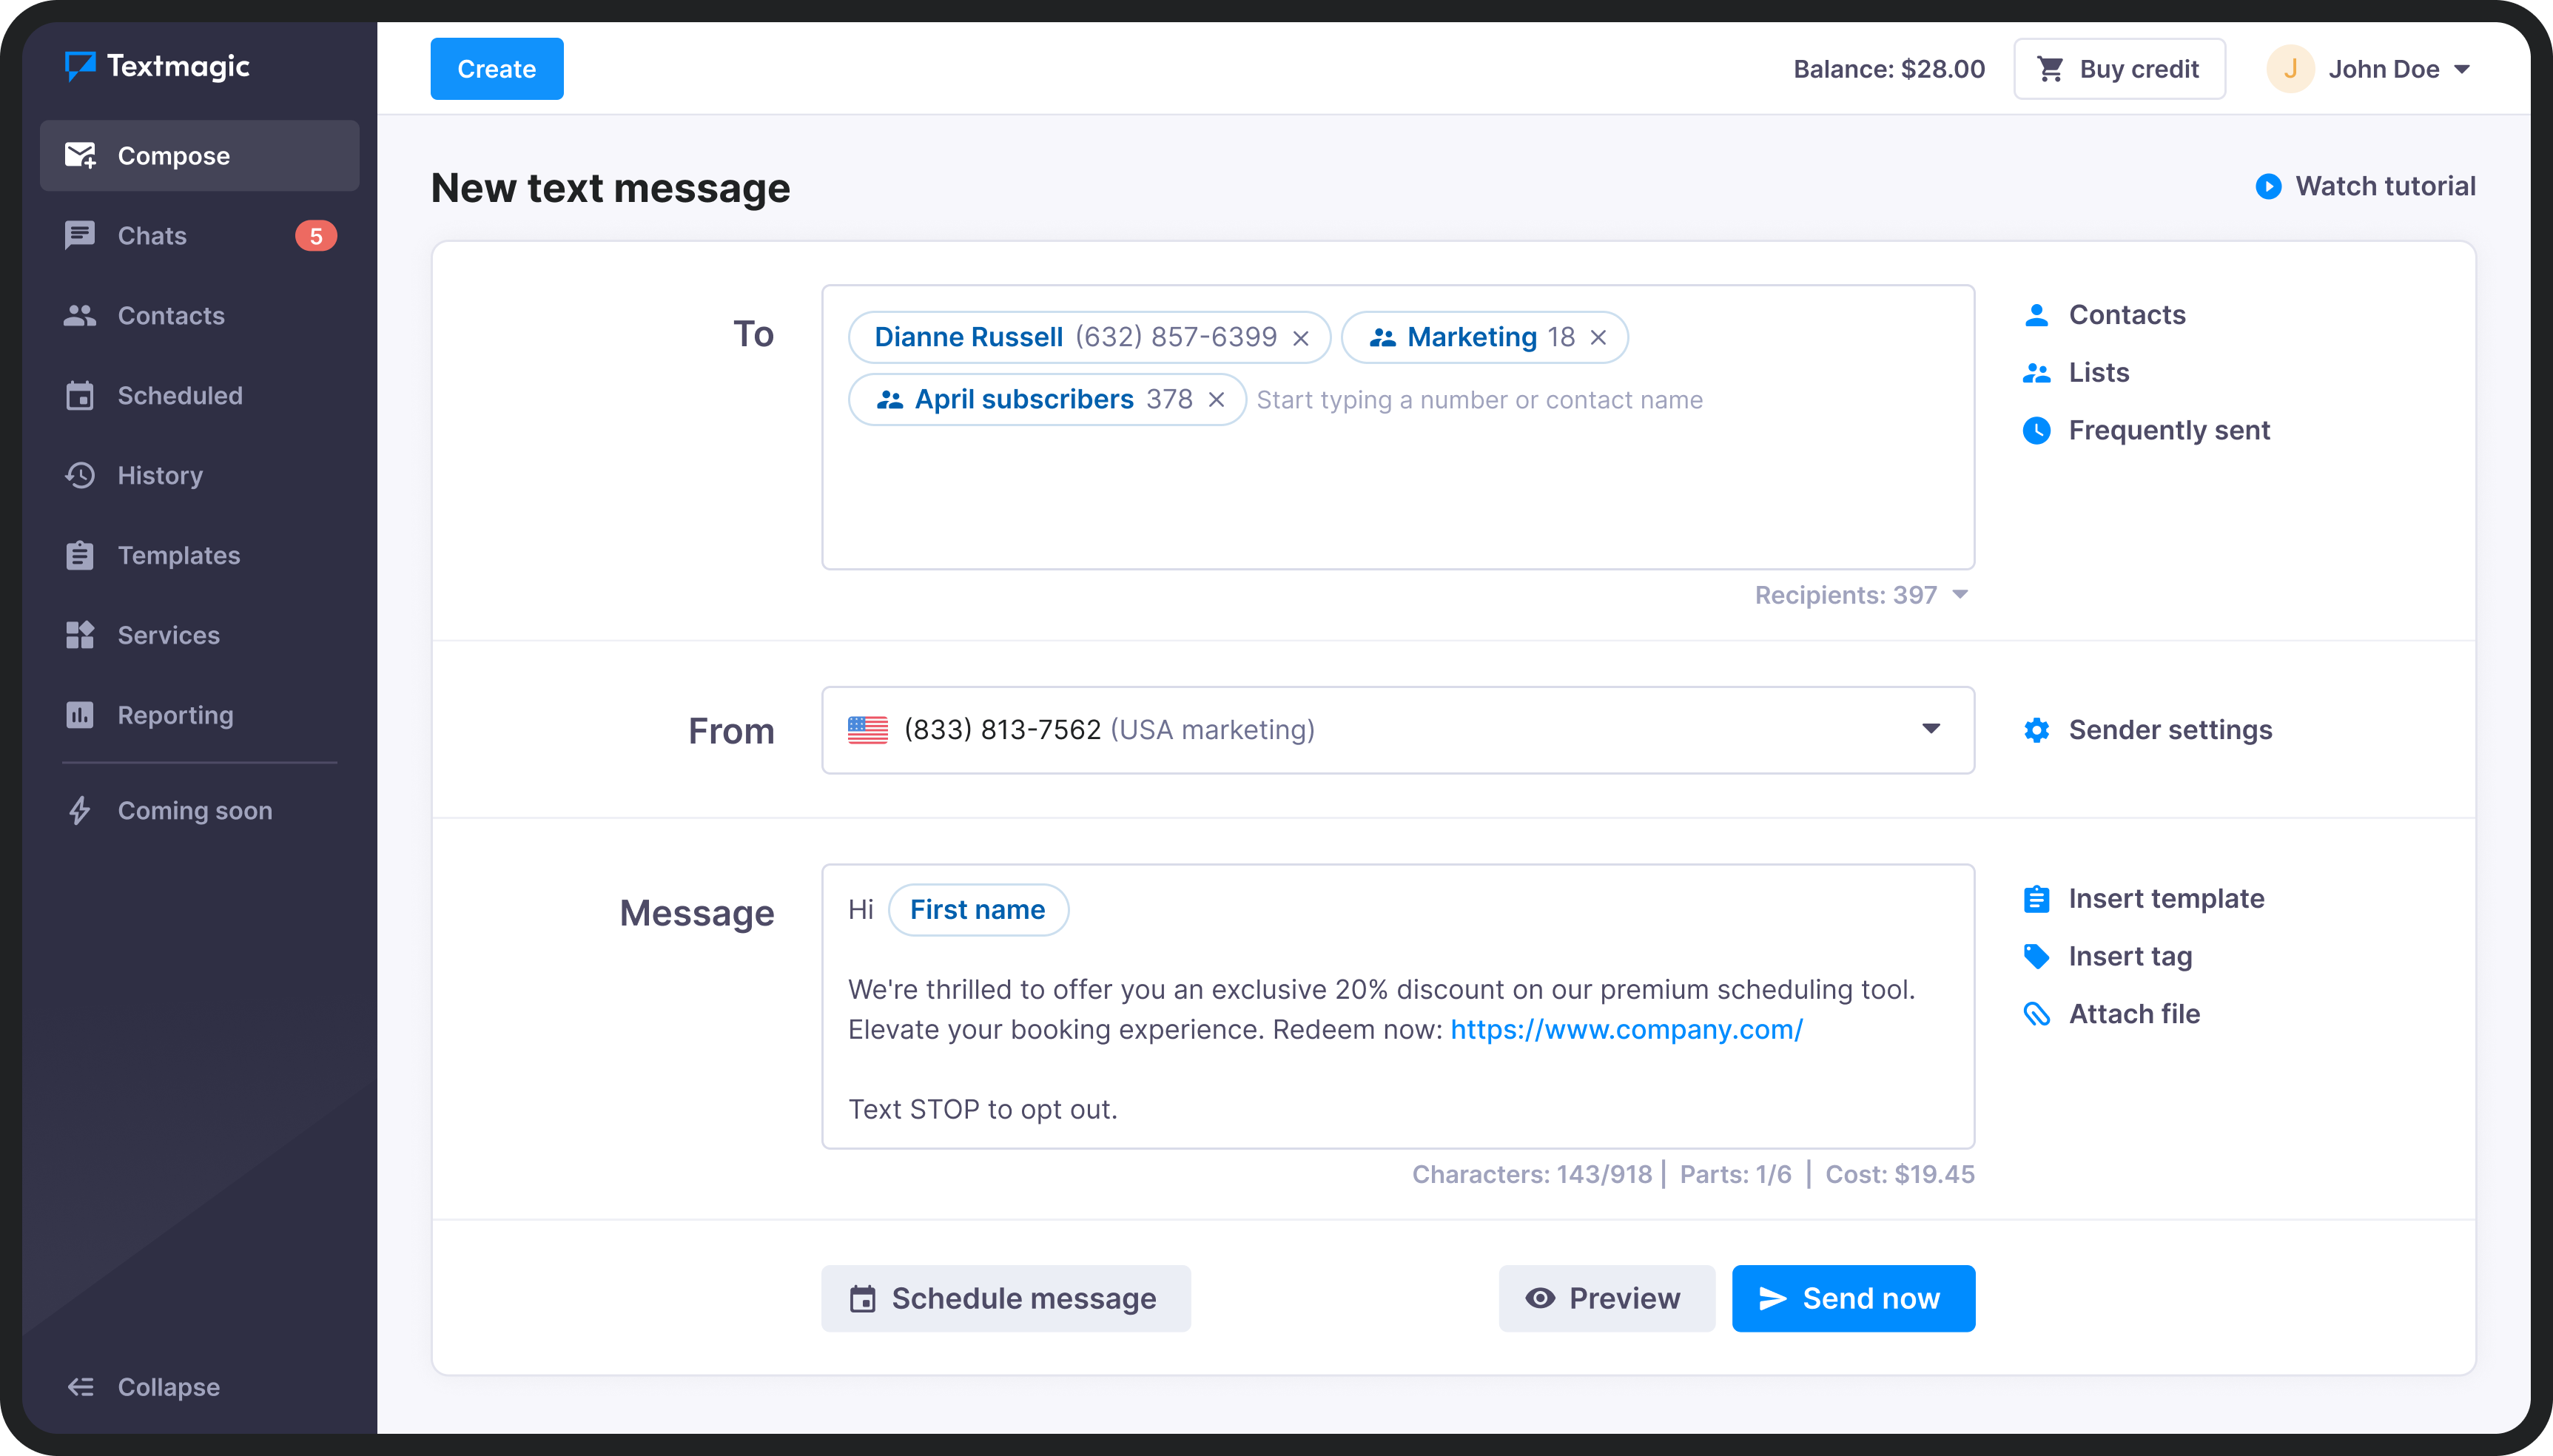The height and width of the screenshot is (1456, 2553).
Task: Click the person icon next to Contacts shortcut
Action: pyautogui.click(x=2036, y=315)
